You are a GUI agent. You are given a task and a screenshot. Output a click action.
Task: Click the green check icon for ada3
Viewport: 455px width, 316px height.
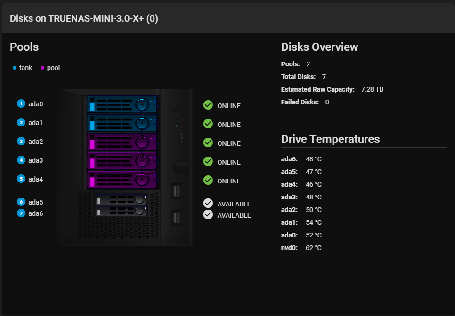pos(208,162)
